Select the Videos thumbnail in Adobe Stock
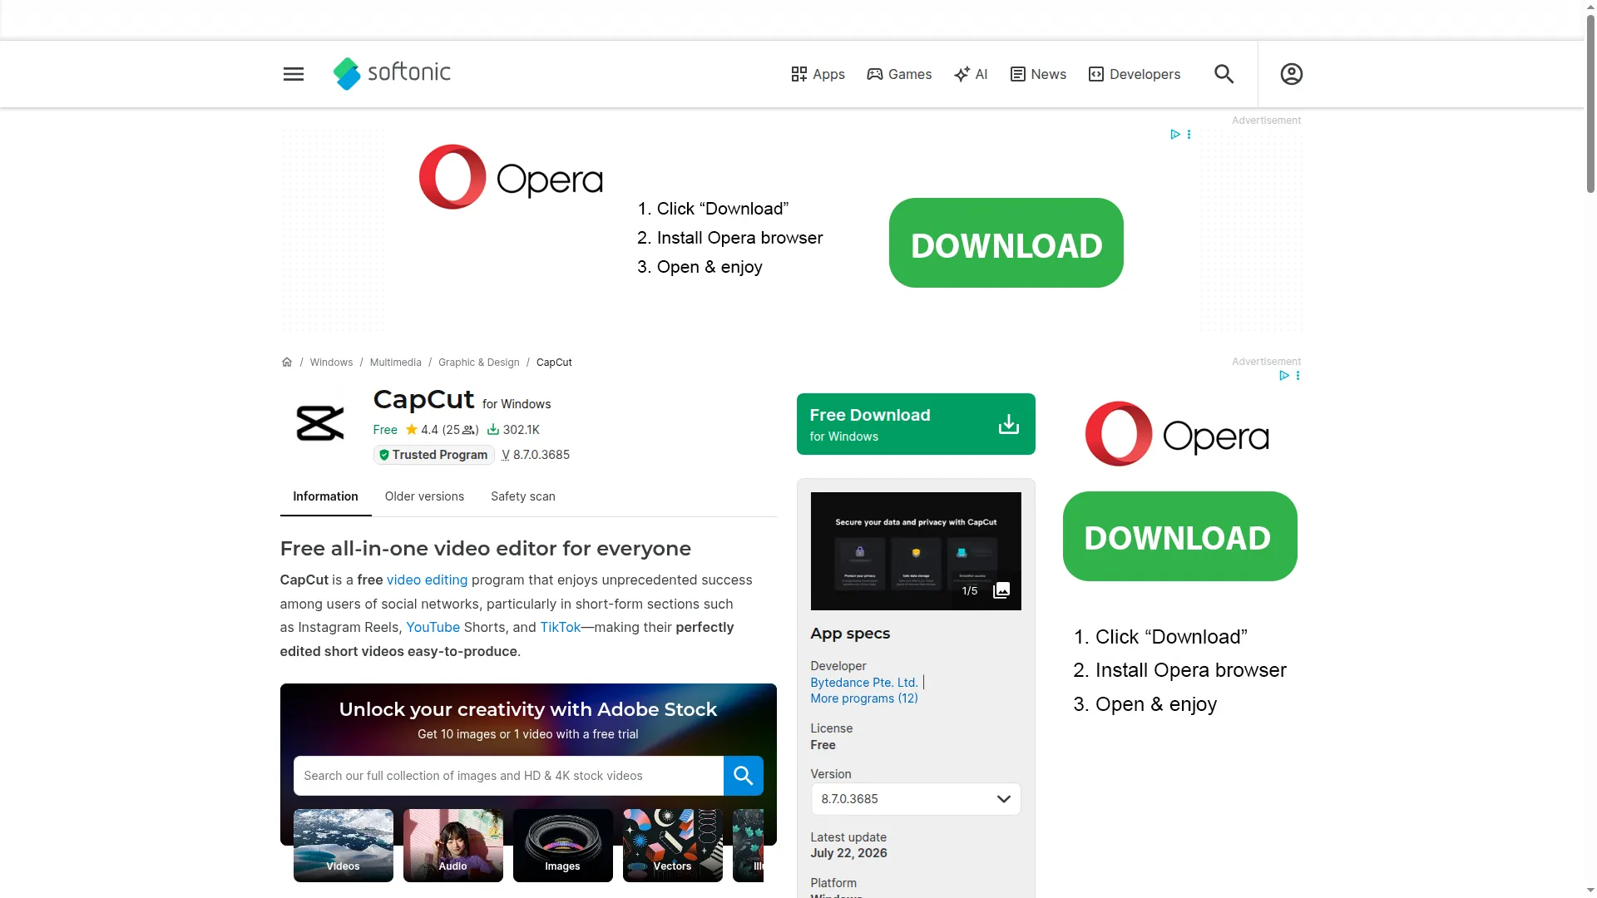 click(x=343, y=845)
